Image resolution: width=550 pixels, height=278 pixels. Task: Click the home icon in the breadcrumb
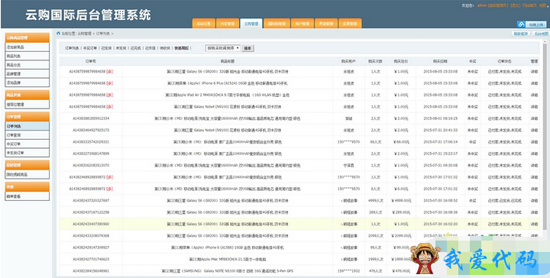59,34
